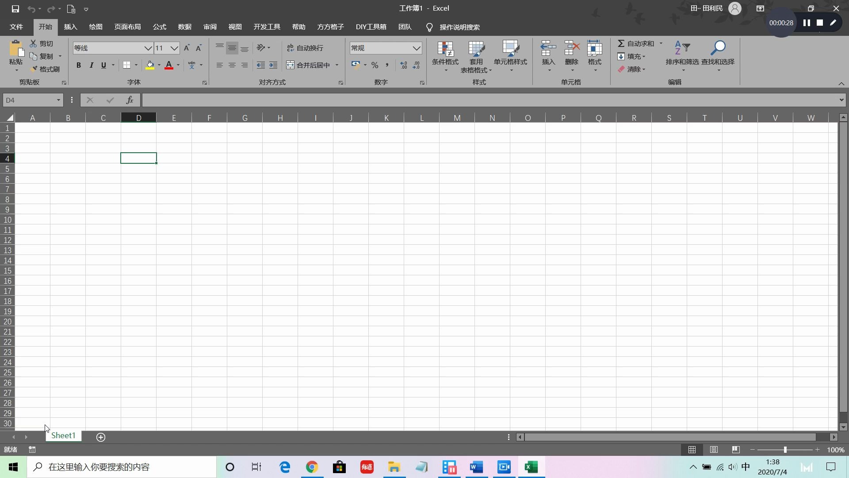Viewport: 849px width, 478px height.
Task: Click the Insert Function fx icon
Action: (130, 100)
